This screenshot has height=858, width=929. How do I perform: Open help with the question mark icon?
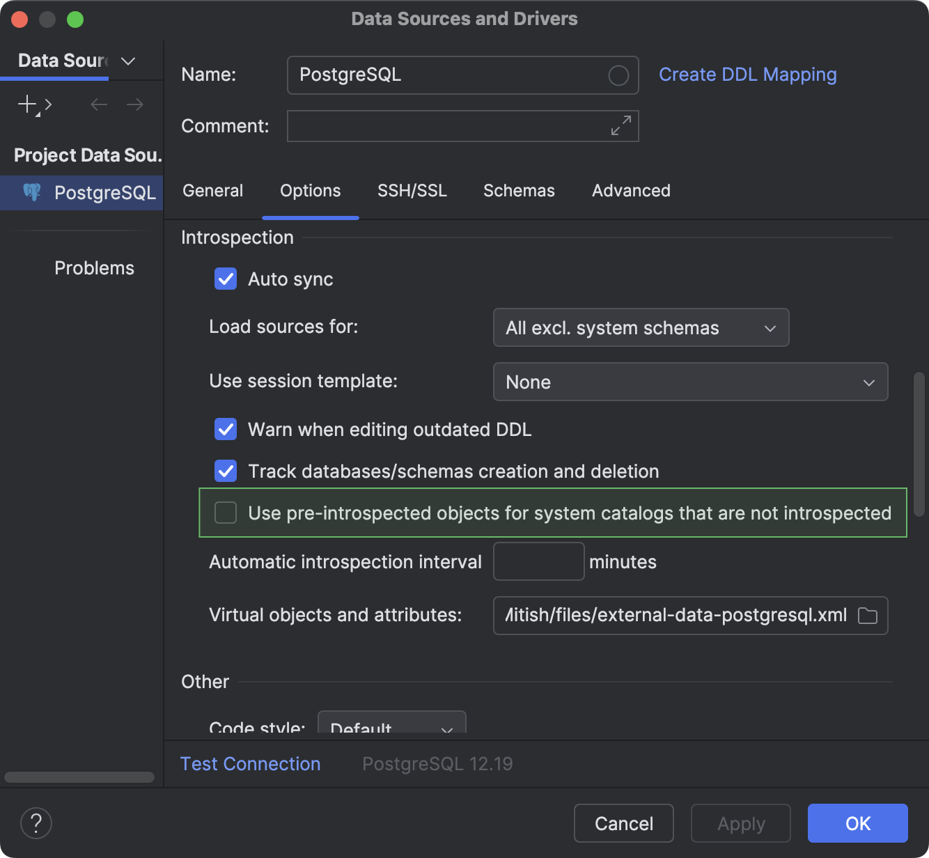36,823
